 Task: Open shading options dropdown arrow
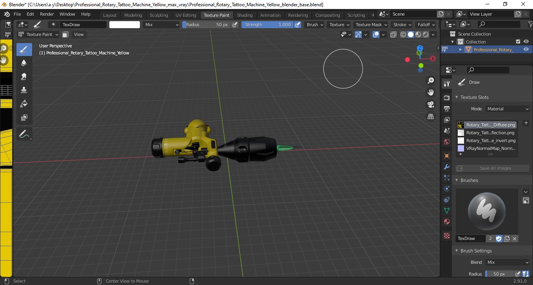tap(433, 34)
